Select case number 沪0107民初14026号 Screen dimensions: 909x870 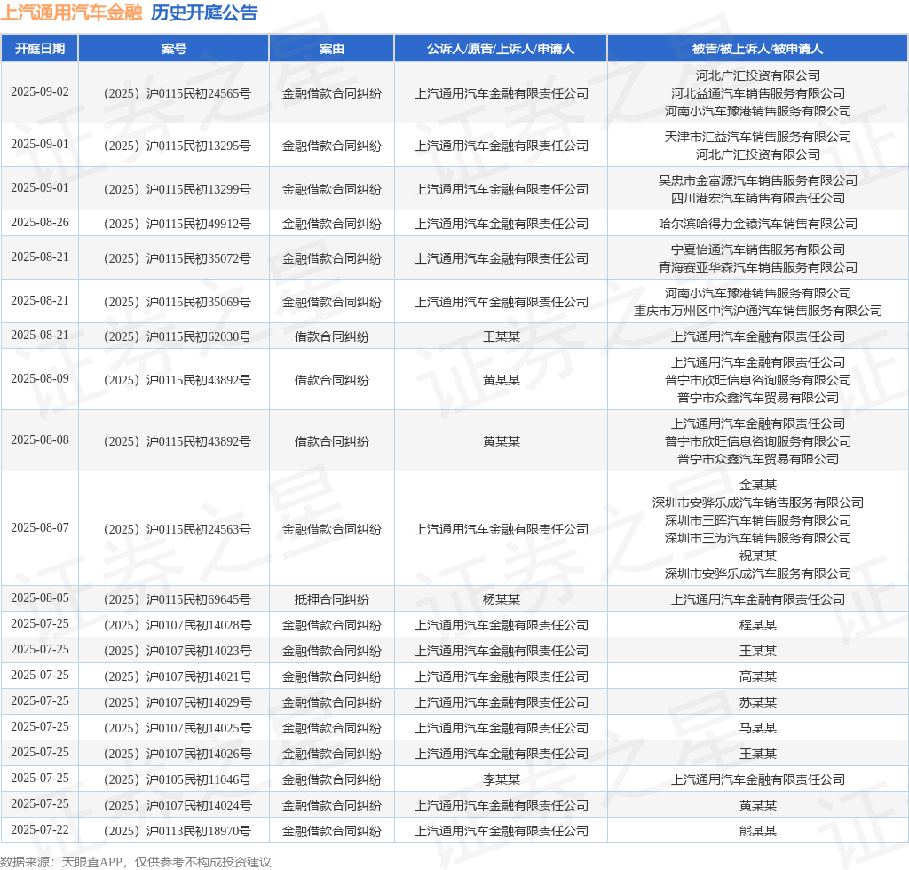178,754
